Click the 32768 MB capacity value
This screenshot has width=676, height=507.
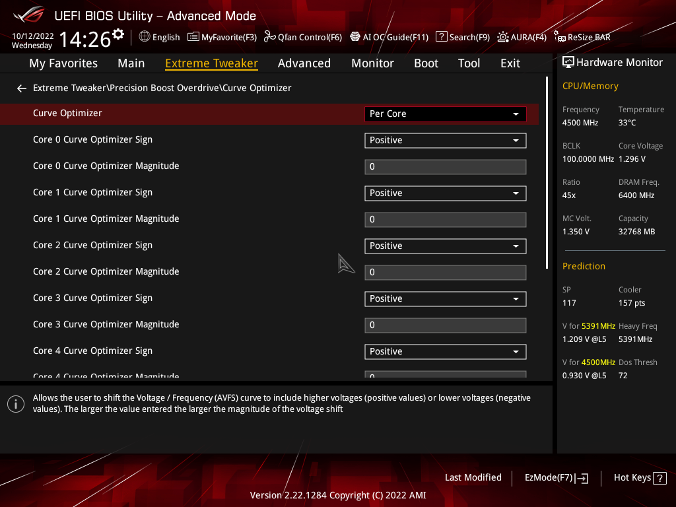637,232
